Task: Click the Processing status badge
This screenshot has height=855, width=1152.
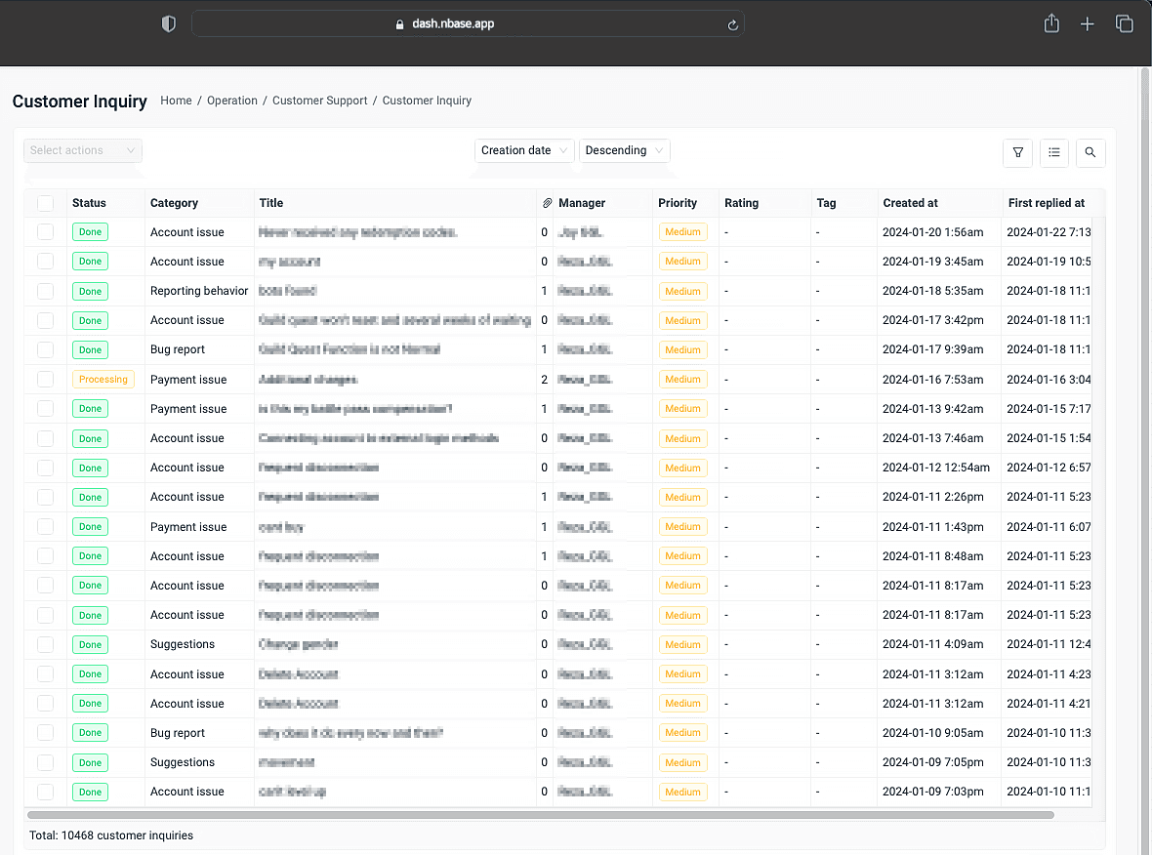Action: (x=103, y=379)
